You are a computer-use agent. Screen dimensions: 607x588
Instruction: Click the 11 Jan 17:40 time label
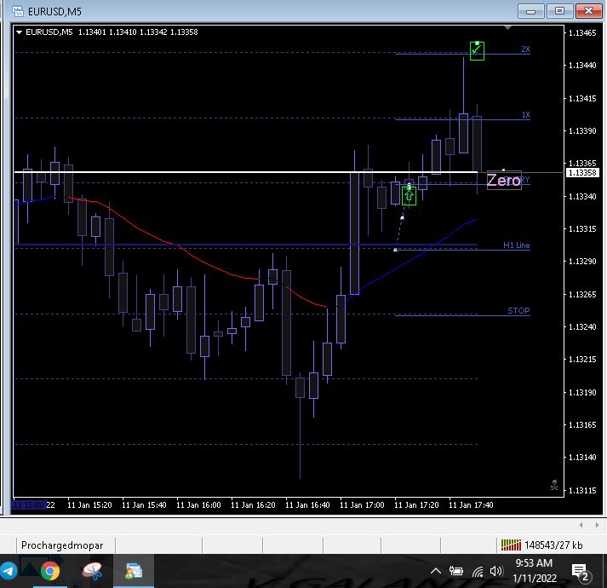(x=470, y=505)
